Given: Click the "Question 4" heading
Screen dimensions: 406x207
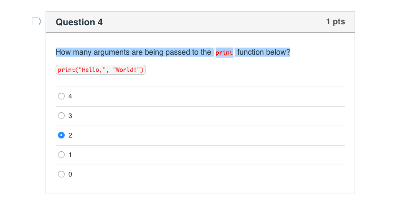Looking at the screenshot, I should [79, 22].
